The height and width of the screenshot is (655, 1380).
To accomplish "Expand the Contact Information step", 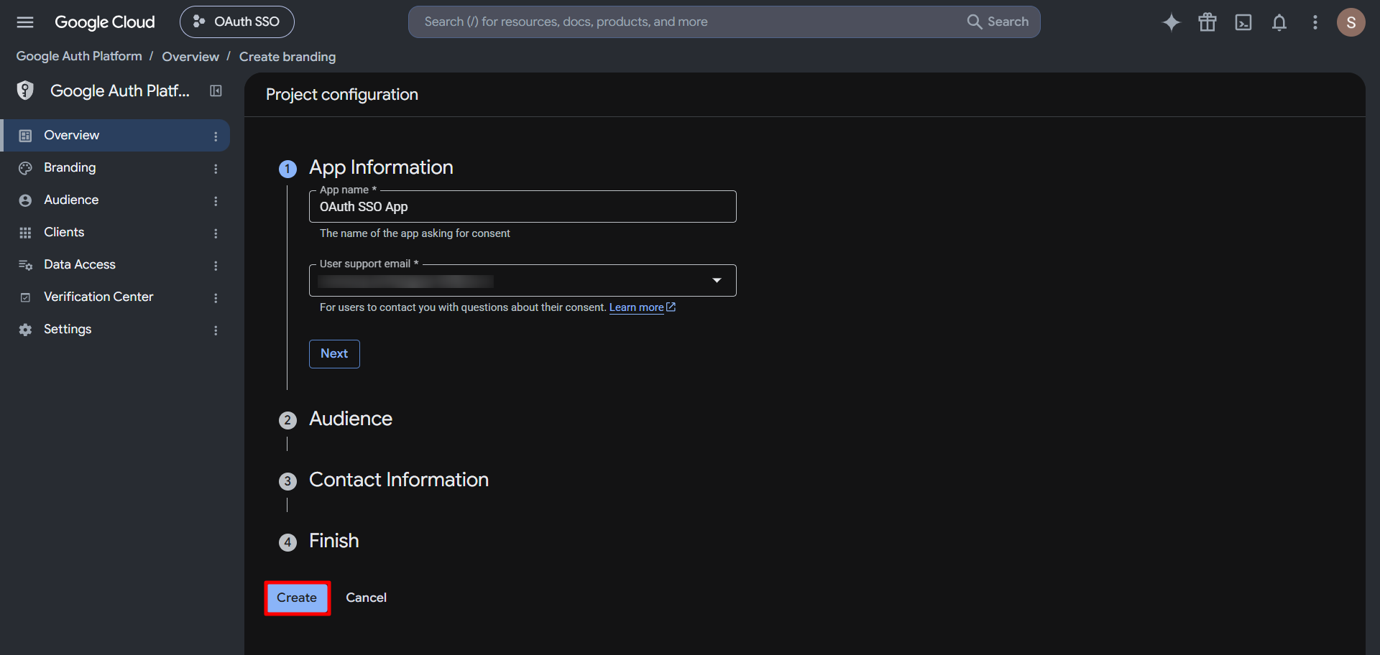I will 399,480.
